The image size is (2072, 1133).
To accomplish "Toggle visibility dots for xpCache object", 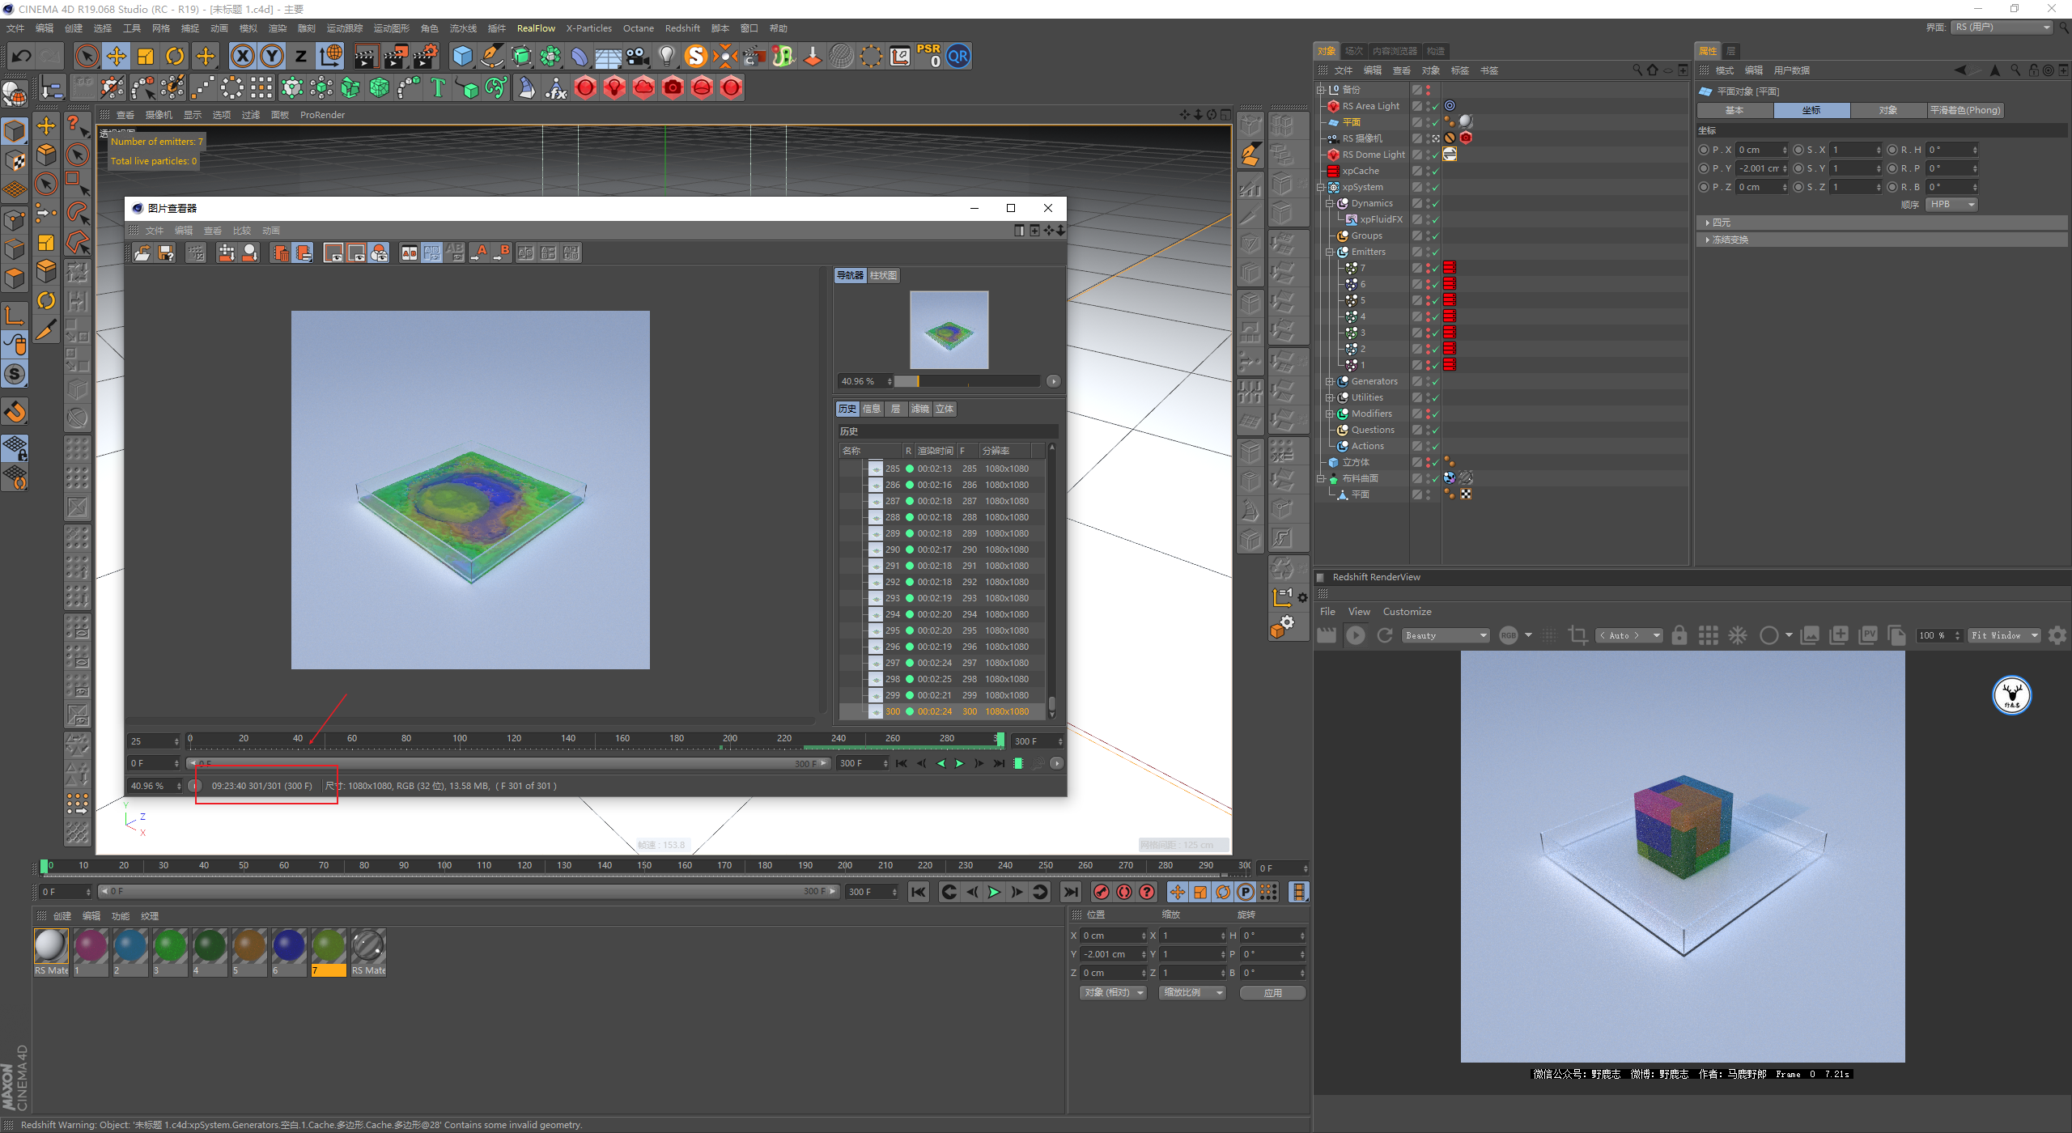I will [x=1428, y=171].
